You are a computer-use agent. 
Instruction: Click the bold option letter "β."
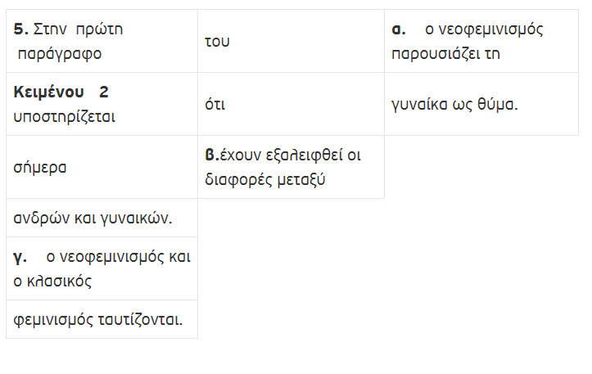[210, 155]
